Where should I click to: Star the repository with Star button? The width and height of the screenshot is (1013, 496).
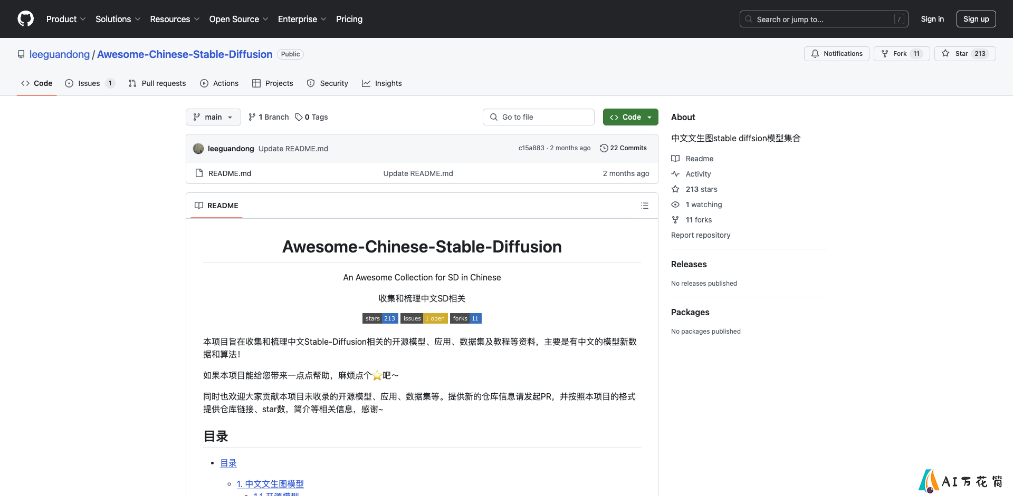[965, 54]
